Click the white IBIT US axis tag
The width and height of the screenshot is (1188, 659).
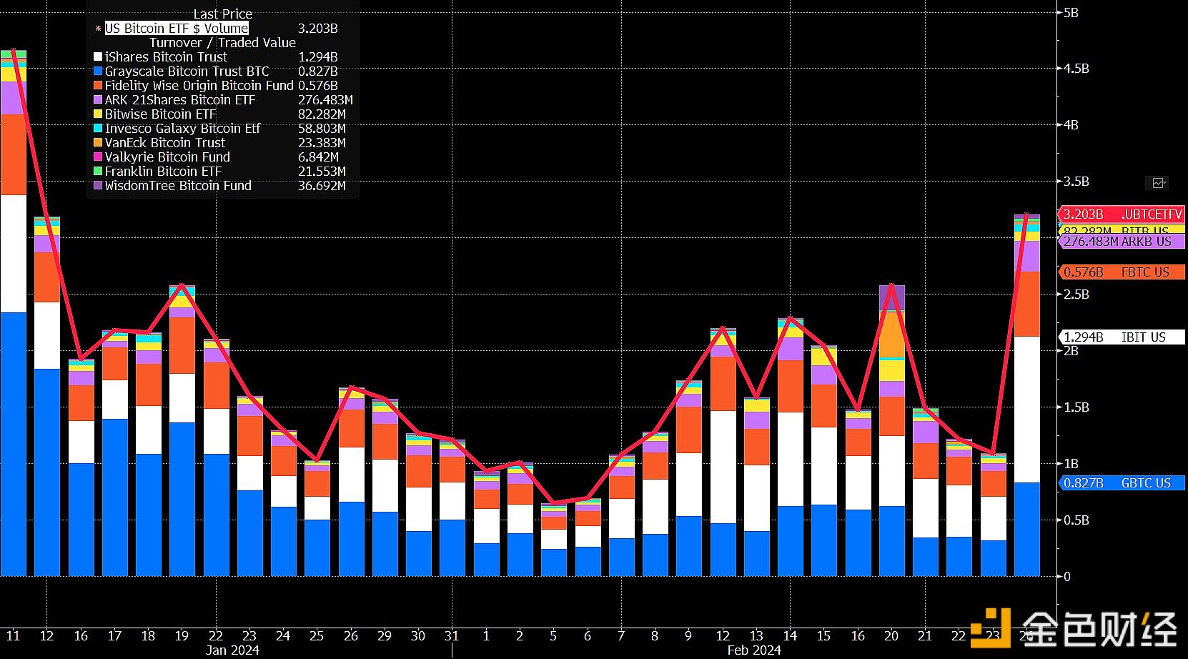point(1122,337)
